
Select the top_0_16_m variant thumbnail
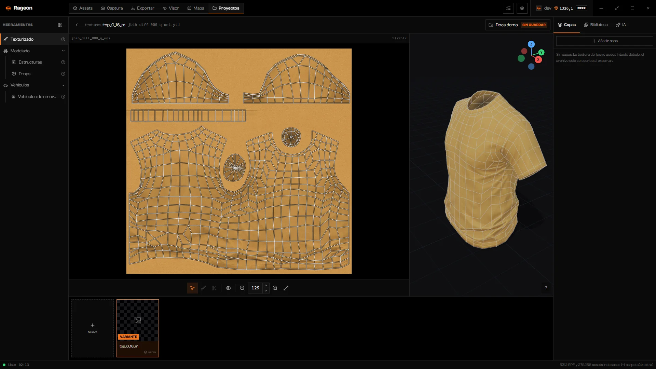coord(138,328)
